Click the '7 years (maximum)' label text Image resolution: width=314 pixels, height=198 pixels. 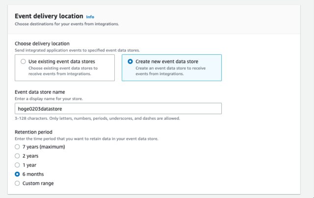(x=44, y=147)
